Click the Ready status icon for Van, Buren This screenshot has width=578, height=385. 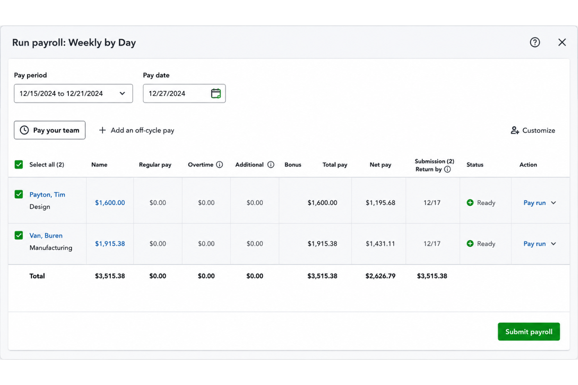pyautogui.click(x=470, y=244)
